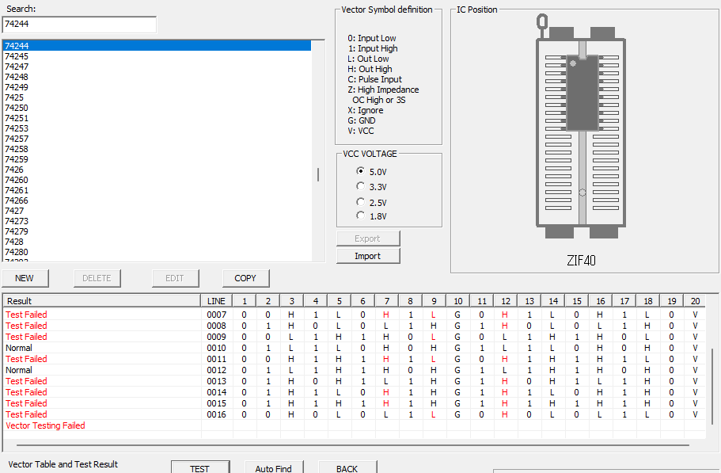Select the Normal result on line 0010

tap(354, 348)
